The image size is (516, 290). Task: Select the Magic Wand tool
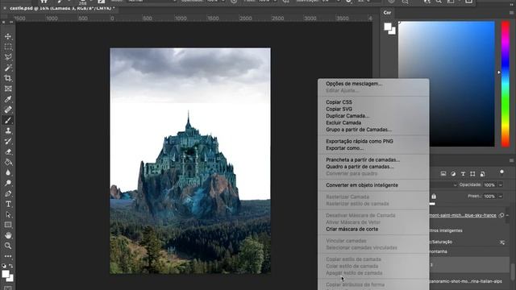tap(8, 68)
